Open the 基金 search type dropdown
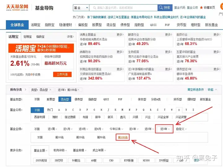Image resolution: width=223 pixels, height=167 pixels. (81, 8)
